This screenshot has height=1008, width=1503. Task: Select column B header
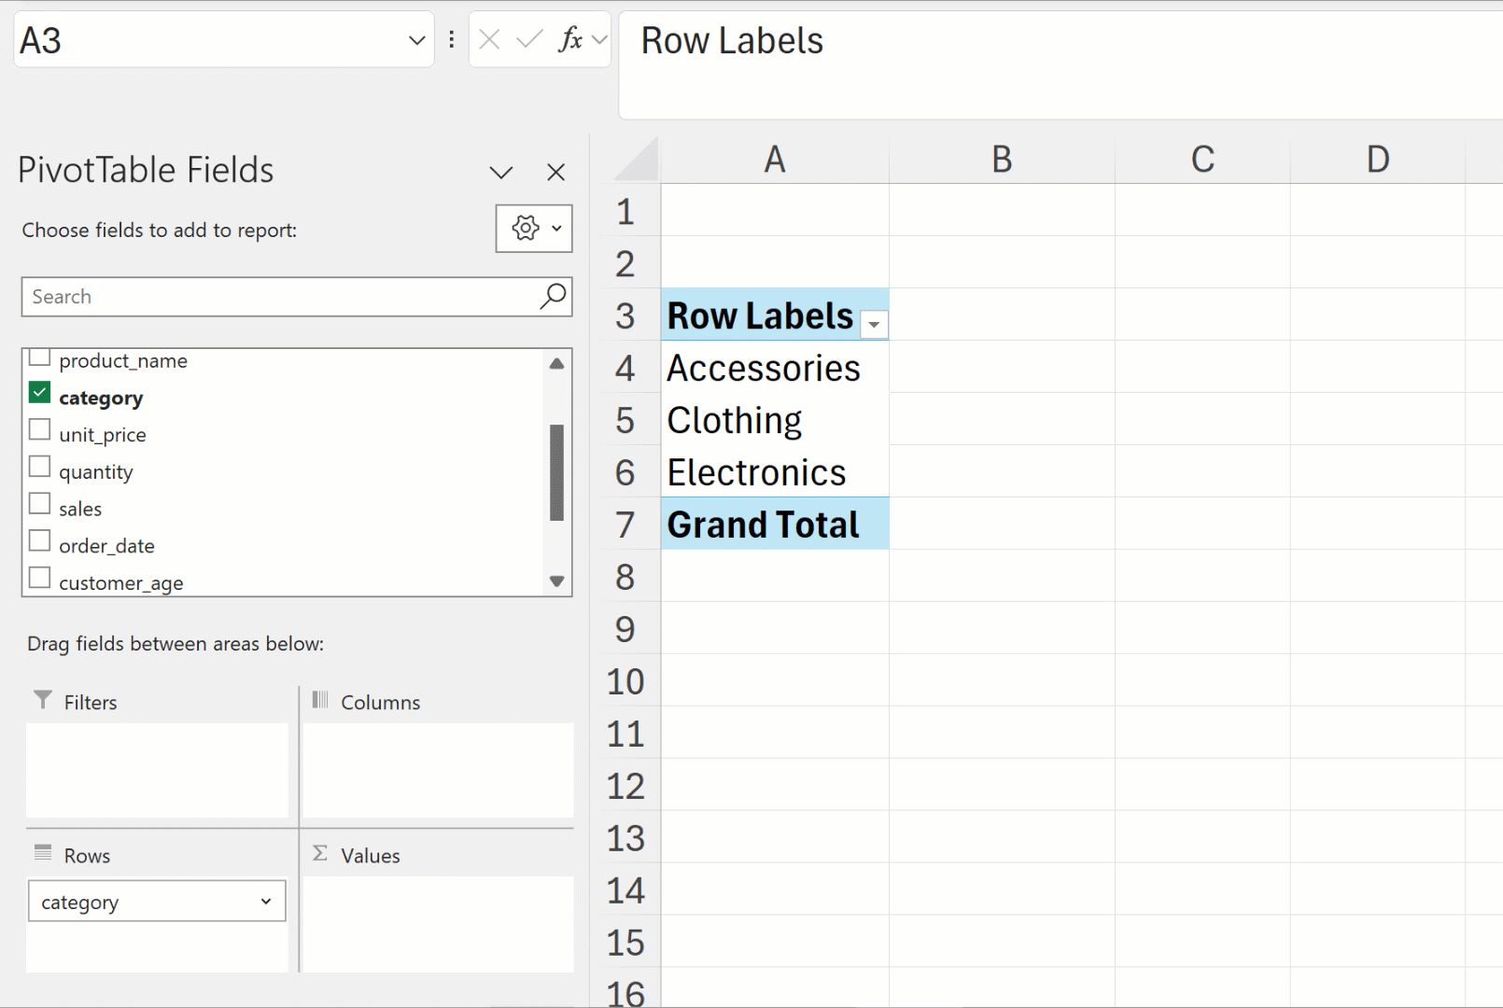point(1002,160)
